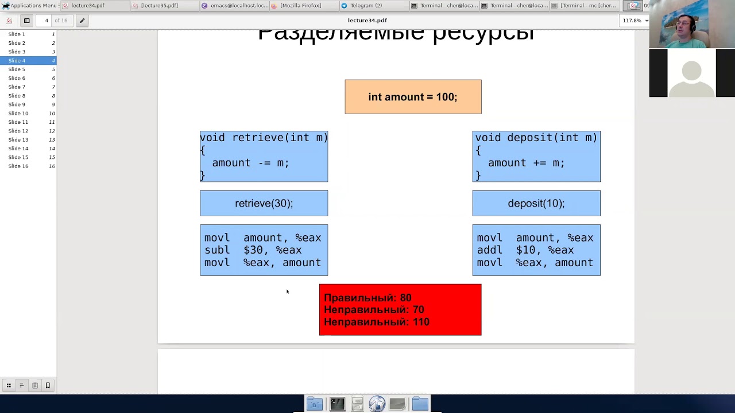The image size is (735, 413).
Task: Click the 'retrieve(30);' box
Action: point(264,204)
